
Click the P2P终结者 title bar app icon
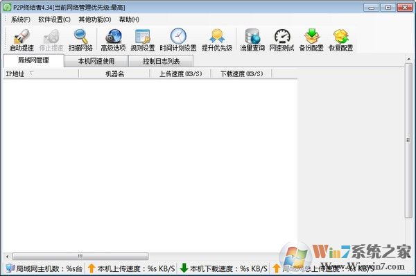click(x=7, y=8)
